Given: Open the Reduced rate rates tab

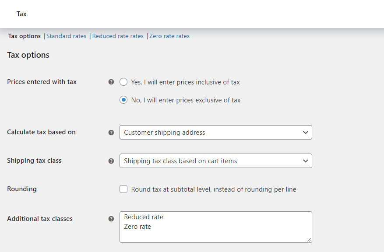Looking at the screenshot, I should pyautogui.click(x=117, y=36).
